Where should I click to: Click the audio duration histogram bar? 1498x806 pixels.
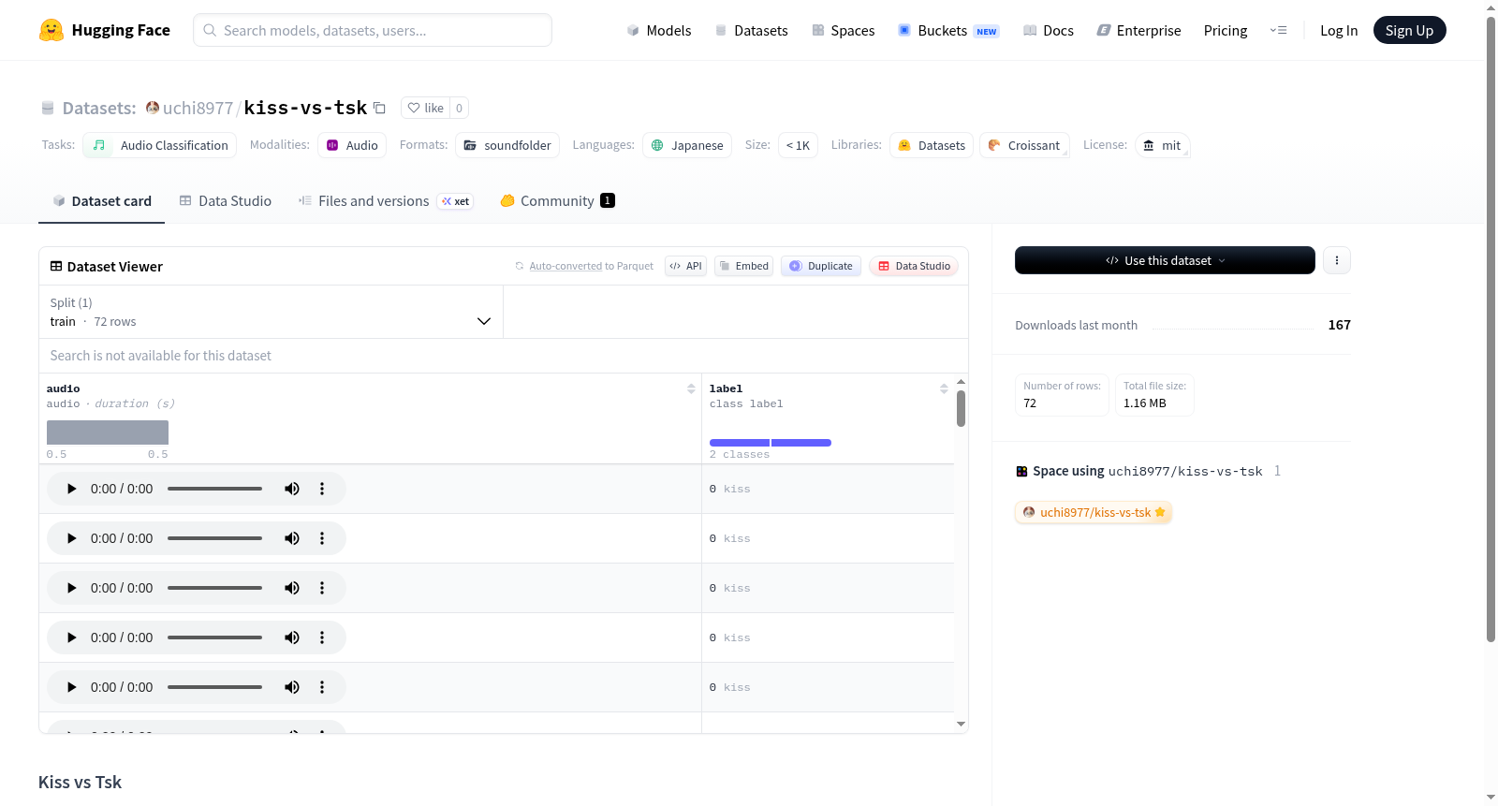[x=108, y=432]
